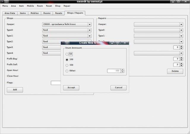
Task: Click Cancel in Create New Area dialog
Action: [x=118, y=88]
